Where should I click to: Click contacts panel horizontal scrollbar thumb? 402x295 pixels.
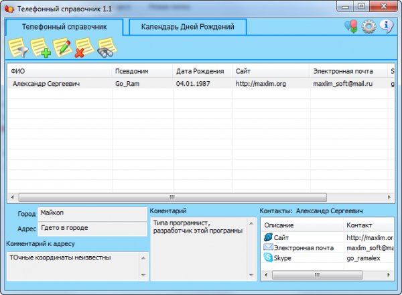click(x=317, y=275)
